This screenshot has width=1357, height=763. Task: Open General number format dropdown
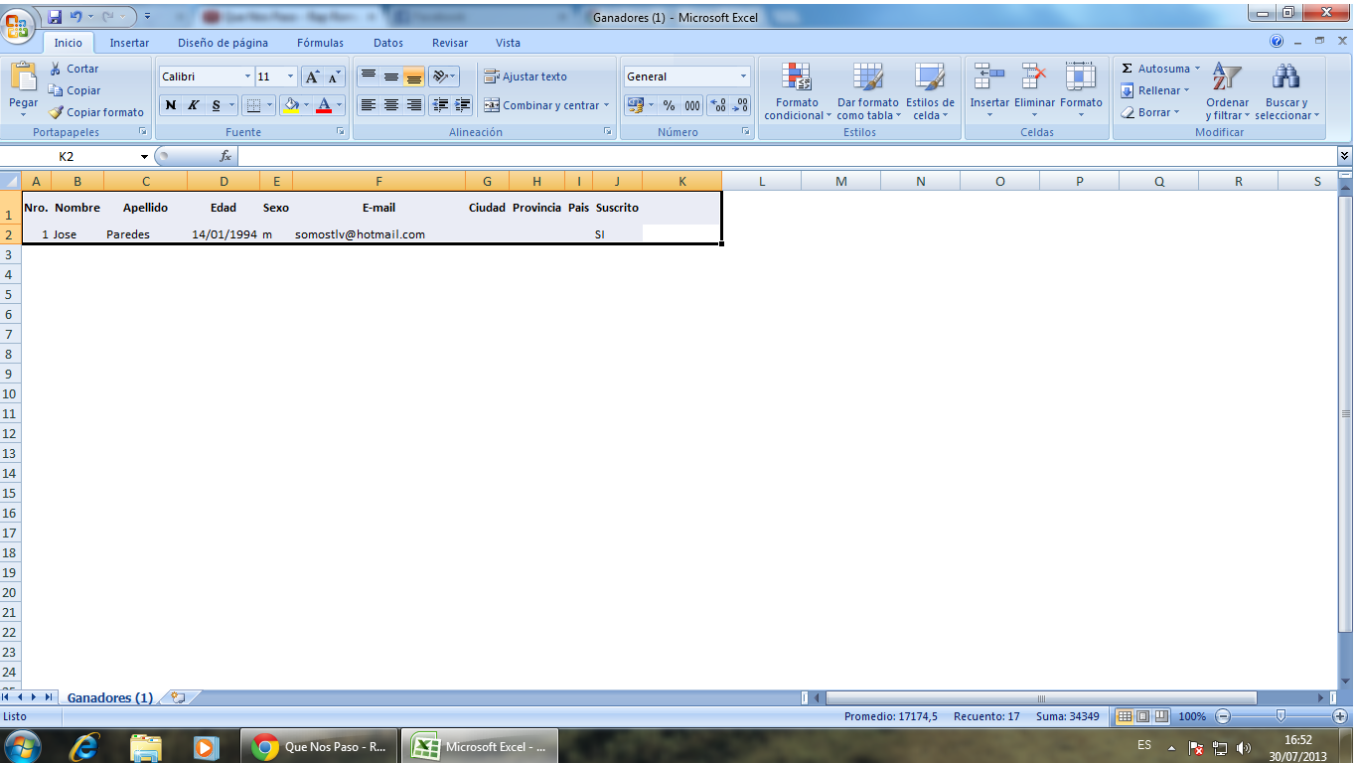743,76
